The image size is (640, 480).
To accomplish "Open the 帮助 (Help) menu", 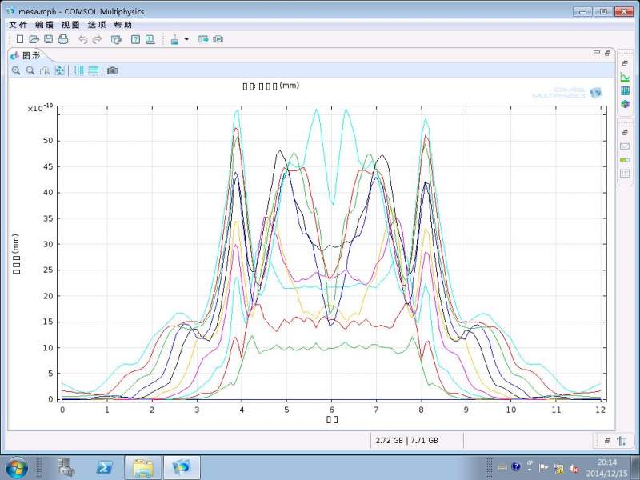I will (122, 25).
